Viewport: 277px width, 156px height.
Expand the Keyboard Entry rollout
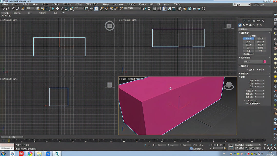point(246,74)
